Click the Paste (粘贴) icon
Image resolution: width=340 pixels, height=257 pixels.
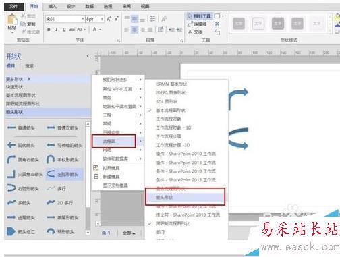[12, 19]
